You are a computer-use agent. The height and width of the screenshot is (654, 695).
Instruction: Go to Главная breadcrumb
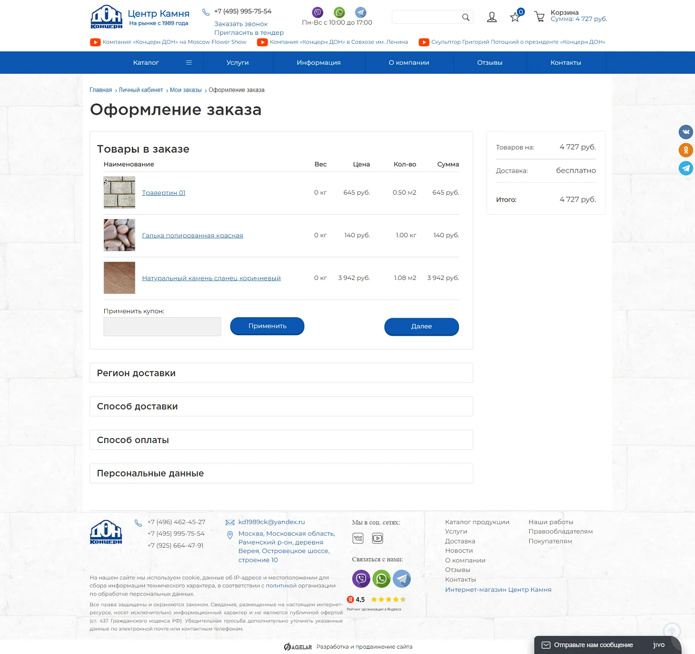point(101,90)
